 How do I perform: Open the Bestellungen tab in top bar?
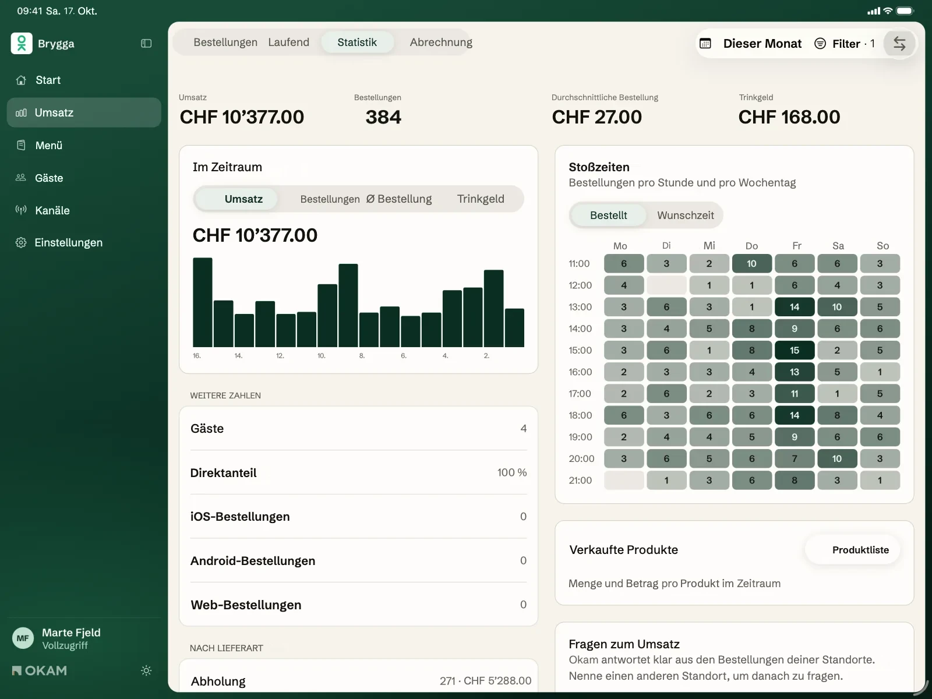(225, 43)
